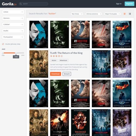Click the first rating star of Return of the King
Viewport: 136px width, 136px height.
point(51,56)
